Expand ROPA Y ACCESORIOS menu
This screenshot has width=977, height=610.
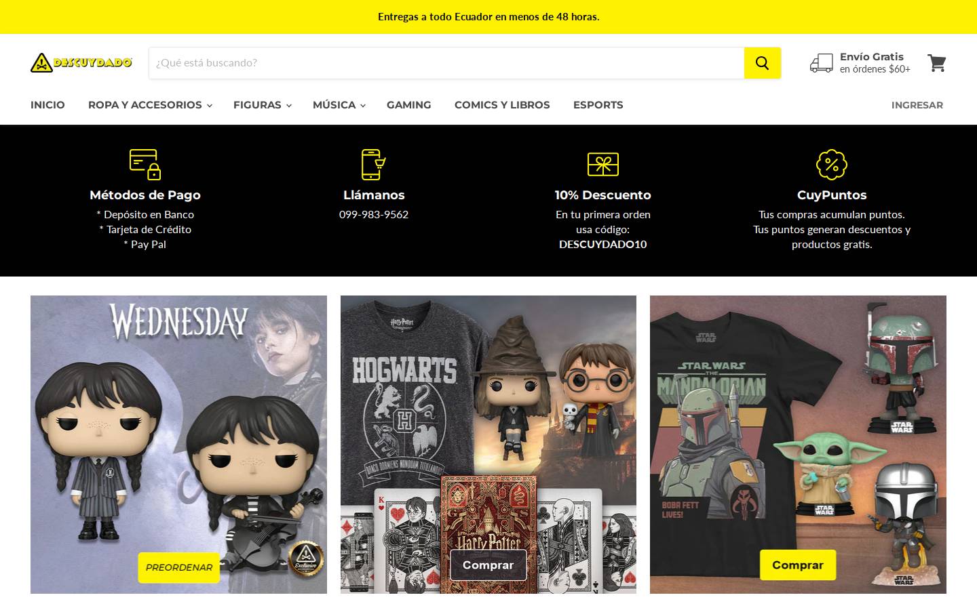[150, 105]
